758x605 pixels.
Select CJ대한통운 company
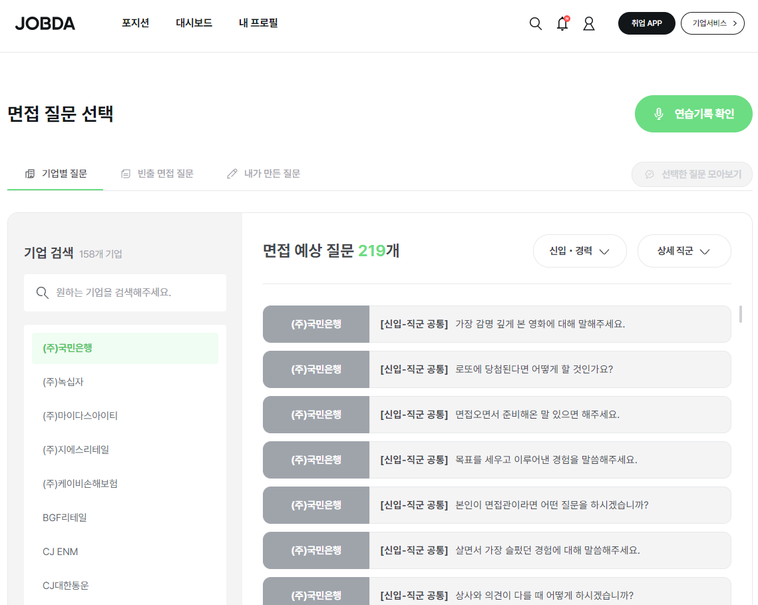(124, 586)
